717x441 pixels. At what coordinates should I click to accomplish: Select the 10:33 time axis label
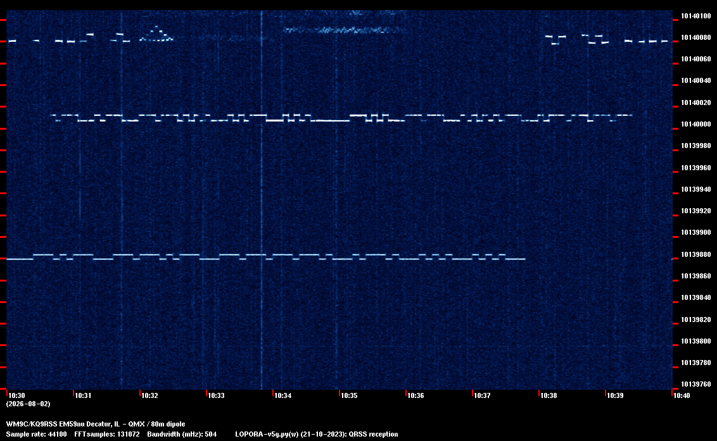point(216,395)
